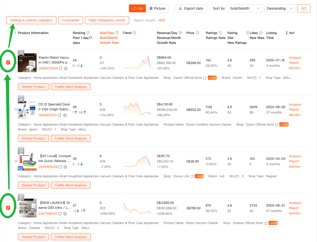This screenshot has height=242, width=317.
Task: Select the List view tab
Action: (137, 8)
